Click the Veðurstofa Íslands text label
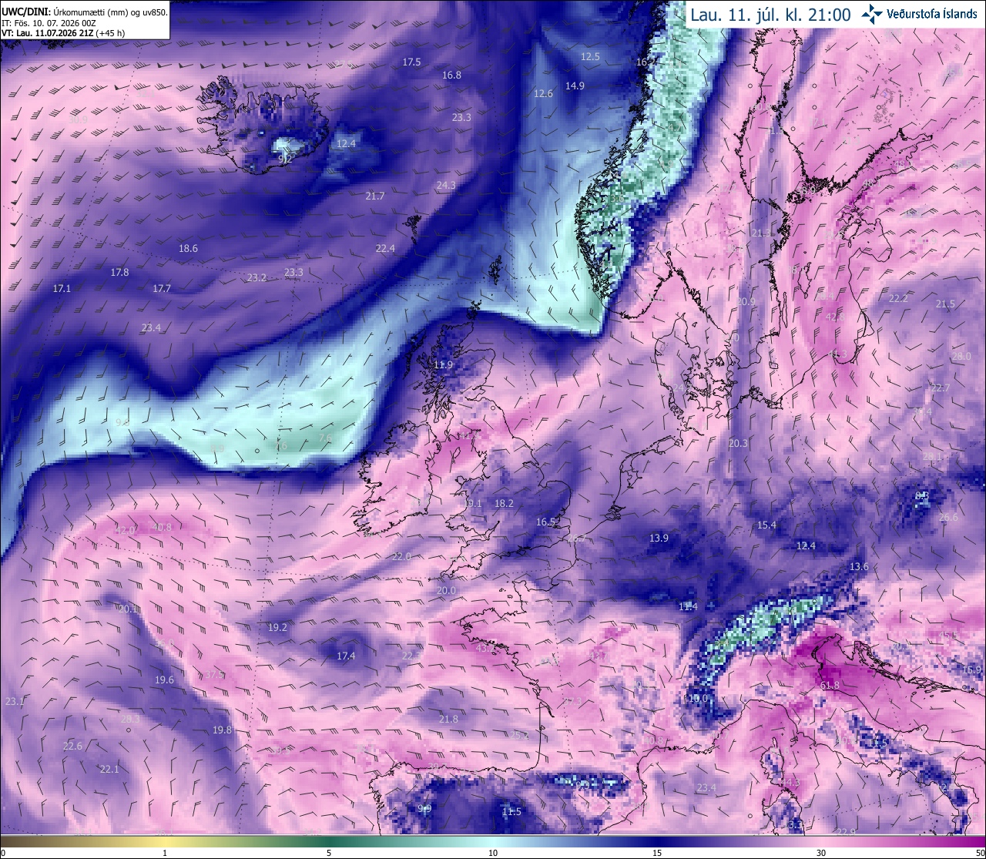Image resolution: width=986 pixels, height=859 pixels. coord(932,14)
